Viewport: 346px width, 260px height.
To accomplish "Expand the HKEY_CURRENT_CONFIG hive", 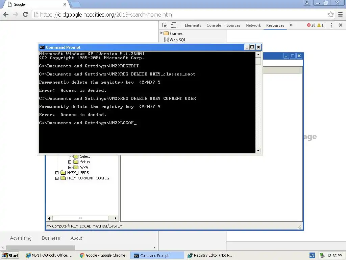I will 57,178.
